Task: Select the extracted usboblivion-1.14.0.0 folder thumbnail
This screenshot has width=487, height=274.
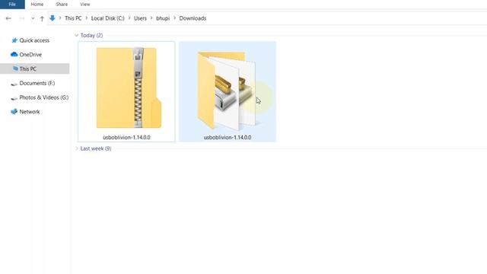Action: tap(227, 91)
